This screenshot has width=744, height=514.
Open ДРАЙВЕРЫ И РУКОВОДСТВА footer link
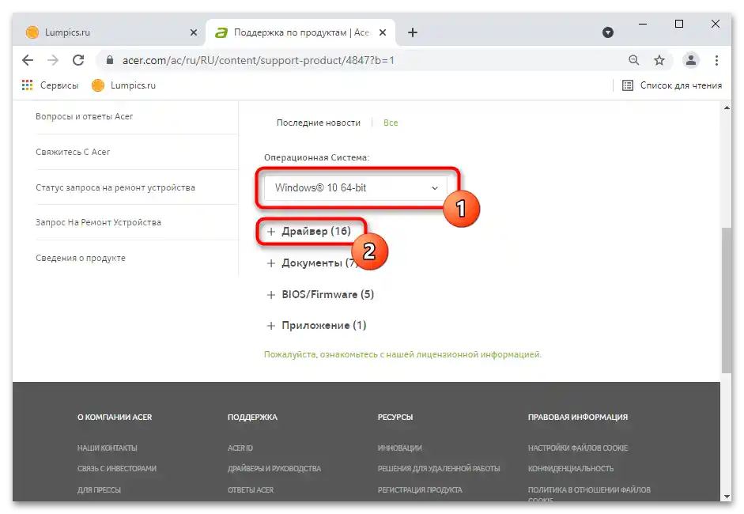click(274, 468)
